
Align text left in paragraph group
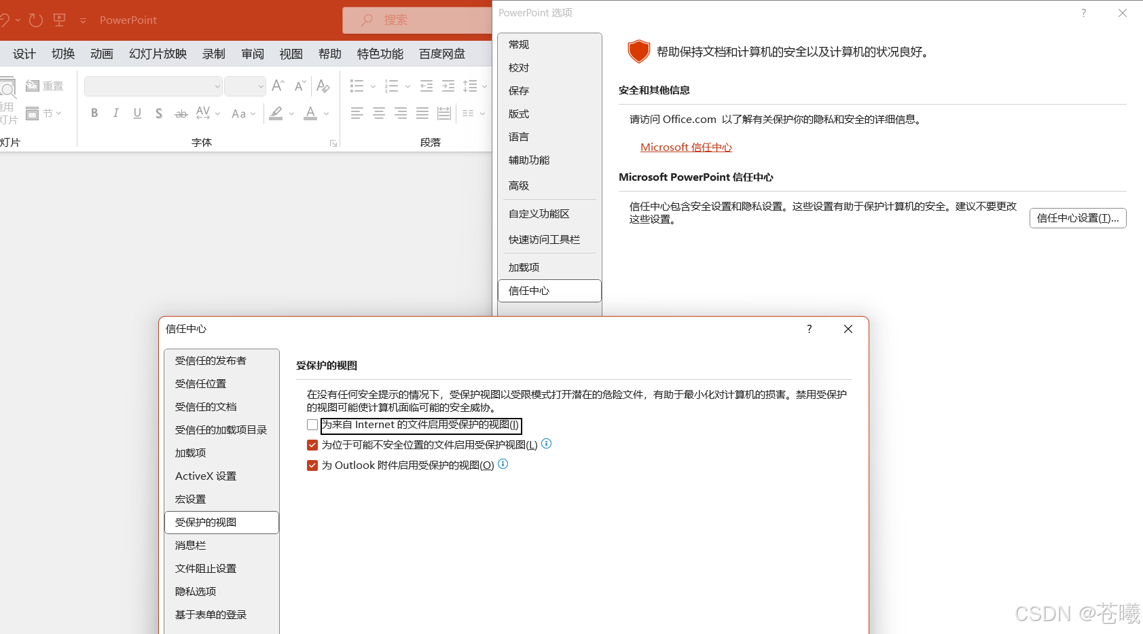pyautogui.click(x=357, y=113)
